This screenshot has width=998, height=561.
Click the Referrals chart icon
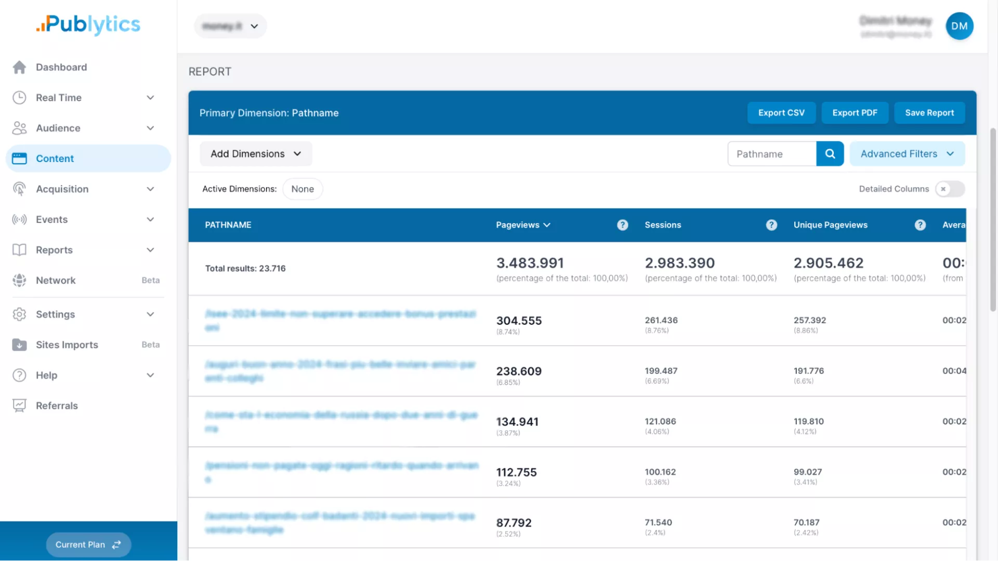(x=19, y=406)
